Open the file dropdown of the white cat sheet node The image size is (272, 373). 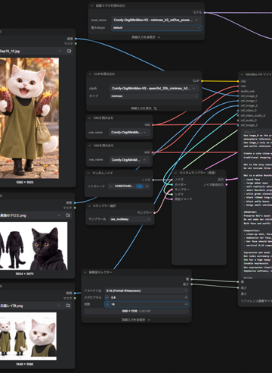coord(31,306)
